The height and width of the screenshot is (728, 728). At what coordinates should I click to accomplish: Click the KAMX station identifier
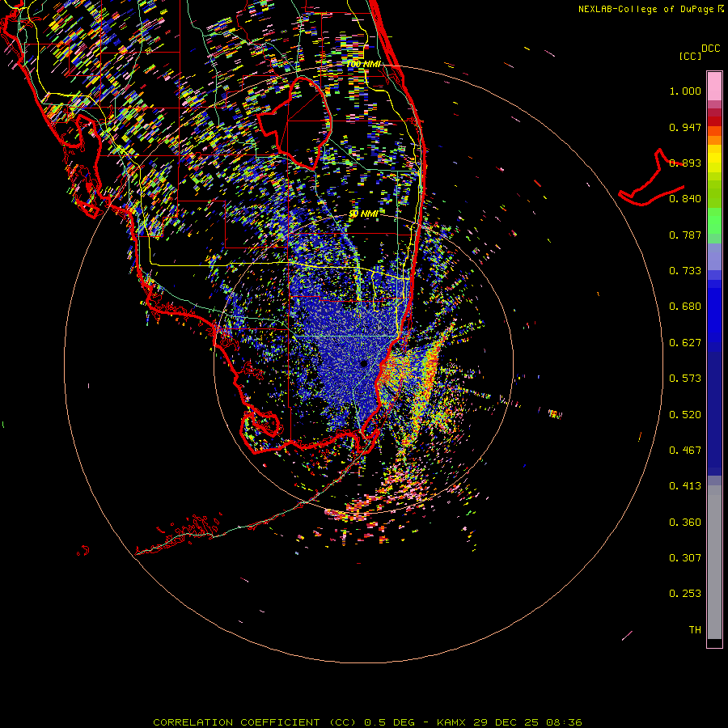pos(451,722)
